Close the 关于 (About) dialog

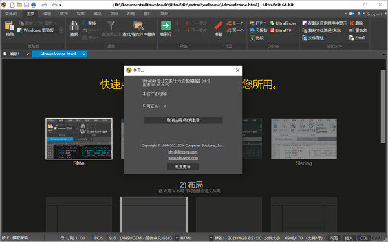pos(237,70)
